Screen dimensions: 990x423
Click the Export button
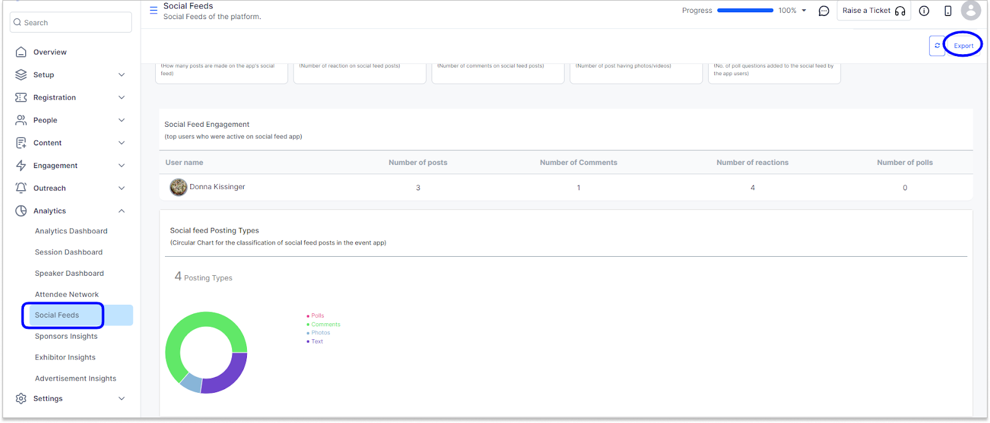coord(964,46)
